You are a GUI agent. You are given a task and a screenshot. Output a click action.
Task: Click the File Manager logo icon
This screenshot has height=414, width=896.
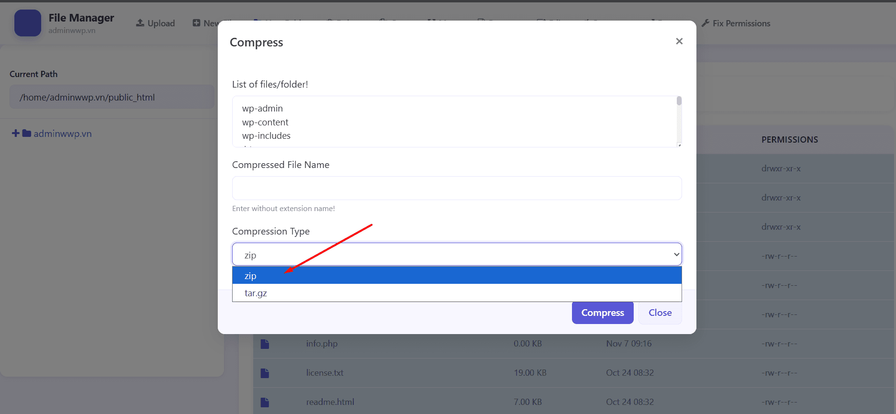[28, 23]
